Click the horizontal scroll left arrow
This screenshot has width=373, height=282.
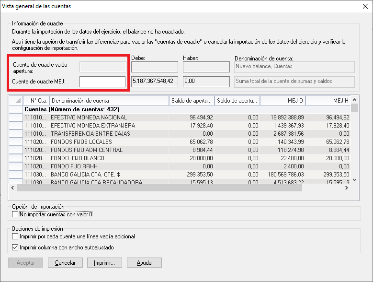(x=12, y=188)
